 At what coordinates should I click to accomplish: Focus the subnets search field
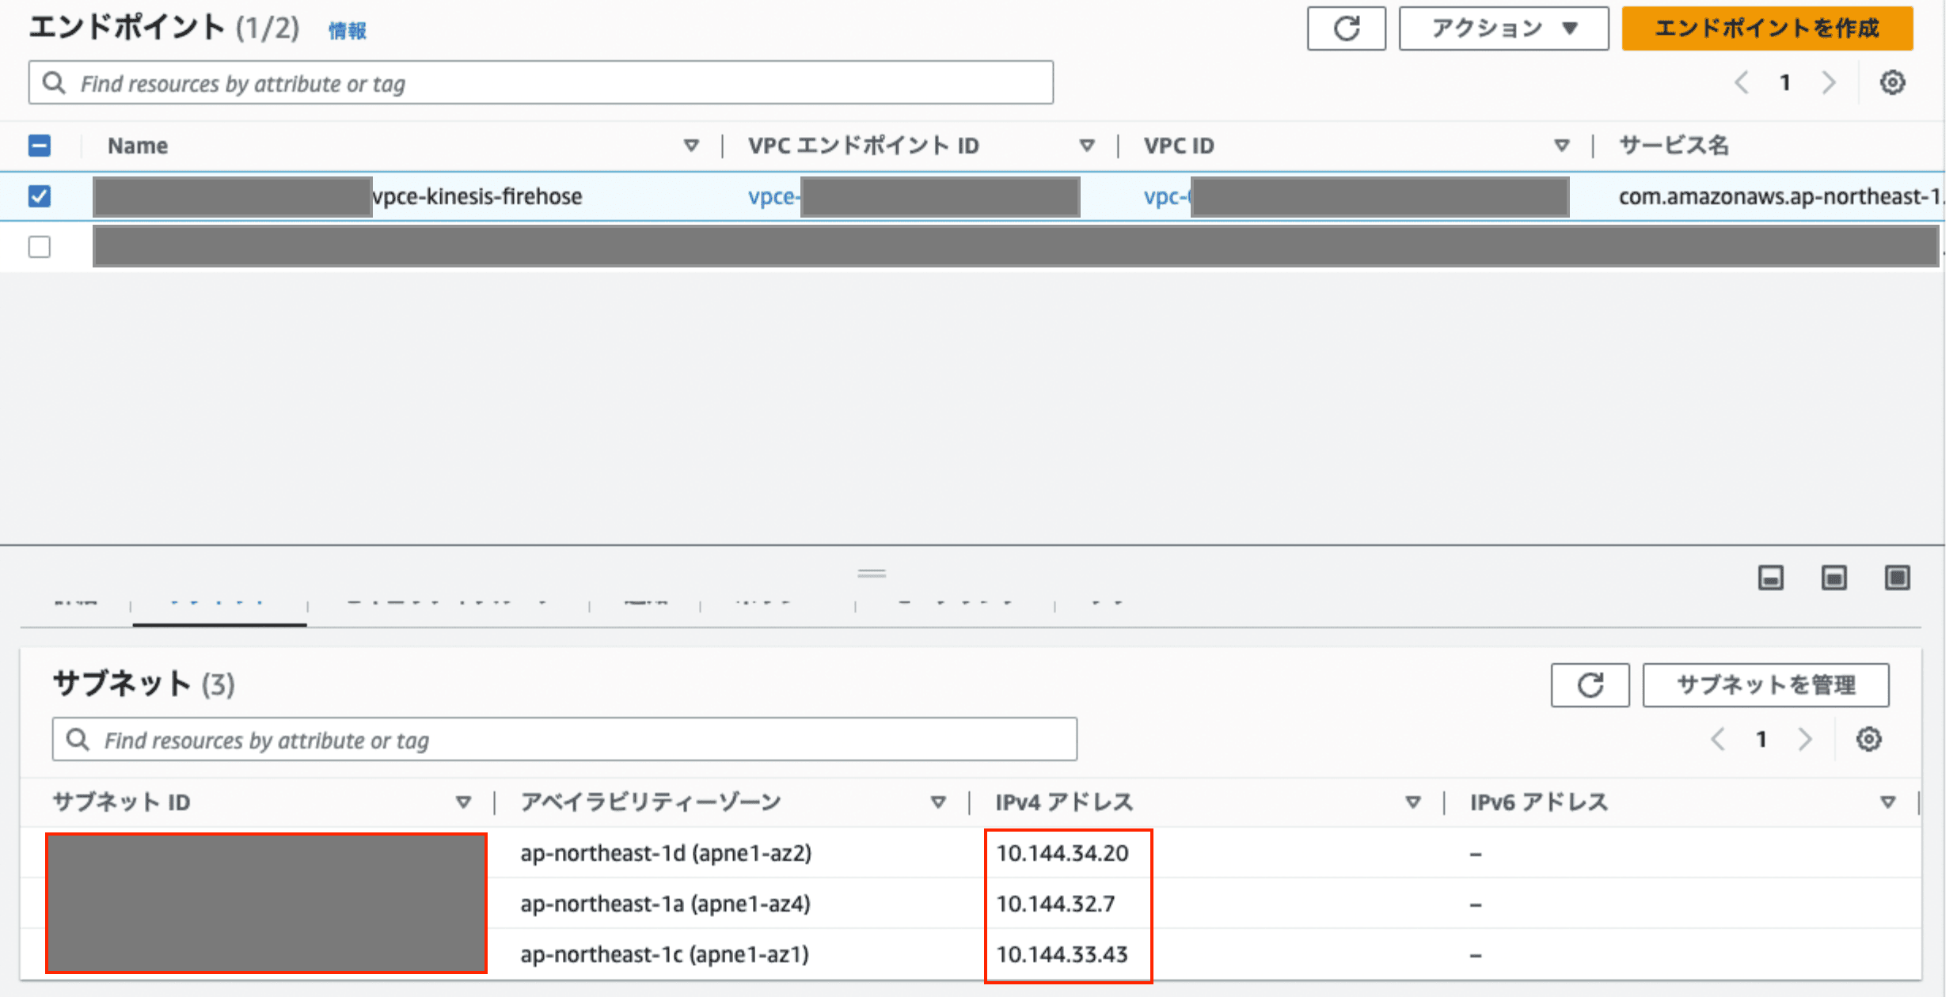tap(564, 739)
